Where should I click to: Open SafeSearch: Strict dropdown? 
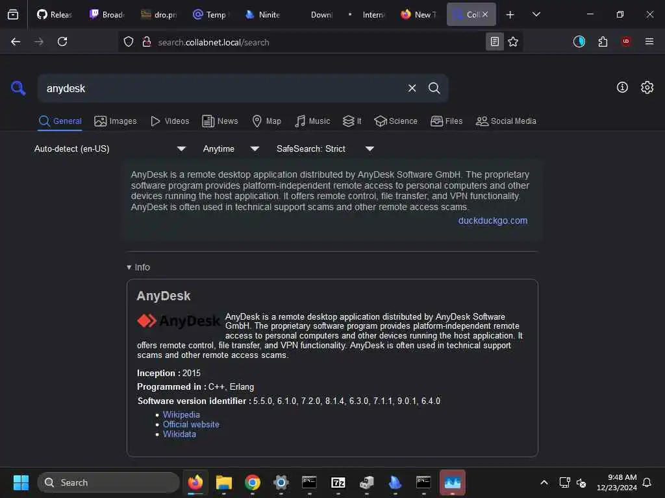click(x=325, y=148)
